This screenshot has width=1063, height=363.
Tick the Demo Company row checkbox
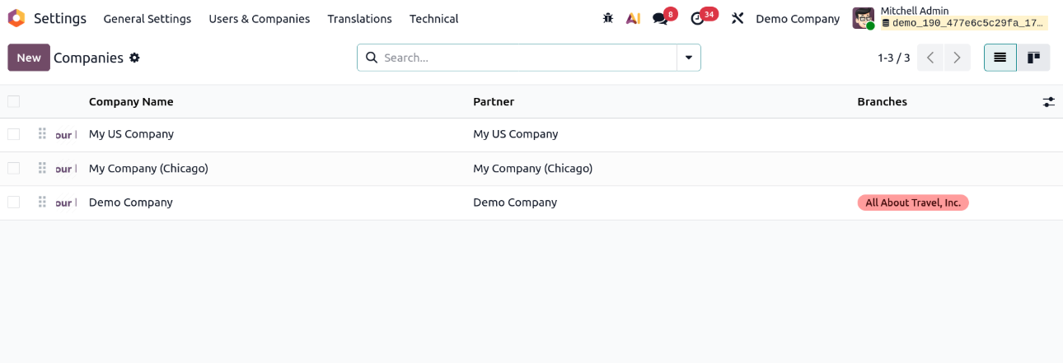click(x=13, y=202)
